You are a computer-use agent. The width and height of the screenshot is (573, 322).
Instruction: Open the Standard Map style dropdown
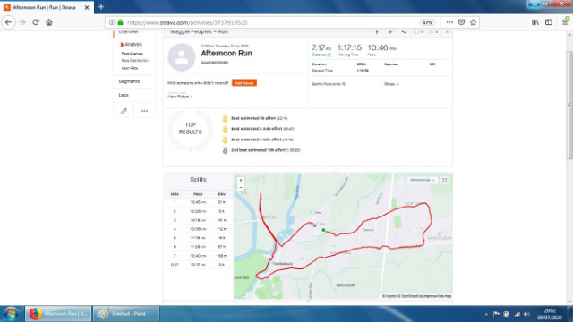pos(422,180)
